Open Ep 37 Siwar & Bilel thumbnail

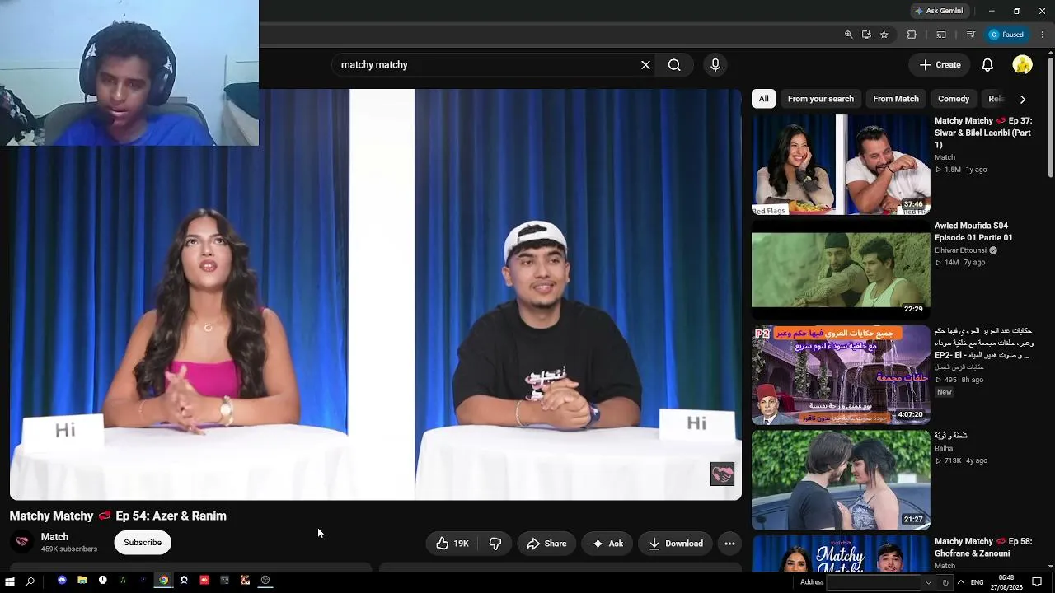point(841,165)
